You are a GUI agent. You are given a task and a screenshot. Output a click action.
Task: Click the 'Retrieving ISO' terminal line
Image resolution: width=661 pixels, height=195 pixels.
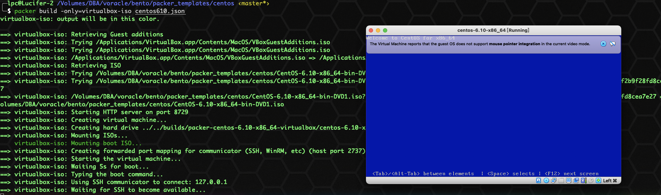point(60,65)
